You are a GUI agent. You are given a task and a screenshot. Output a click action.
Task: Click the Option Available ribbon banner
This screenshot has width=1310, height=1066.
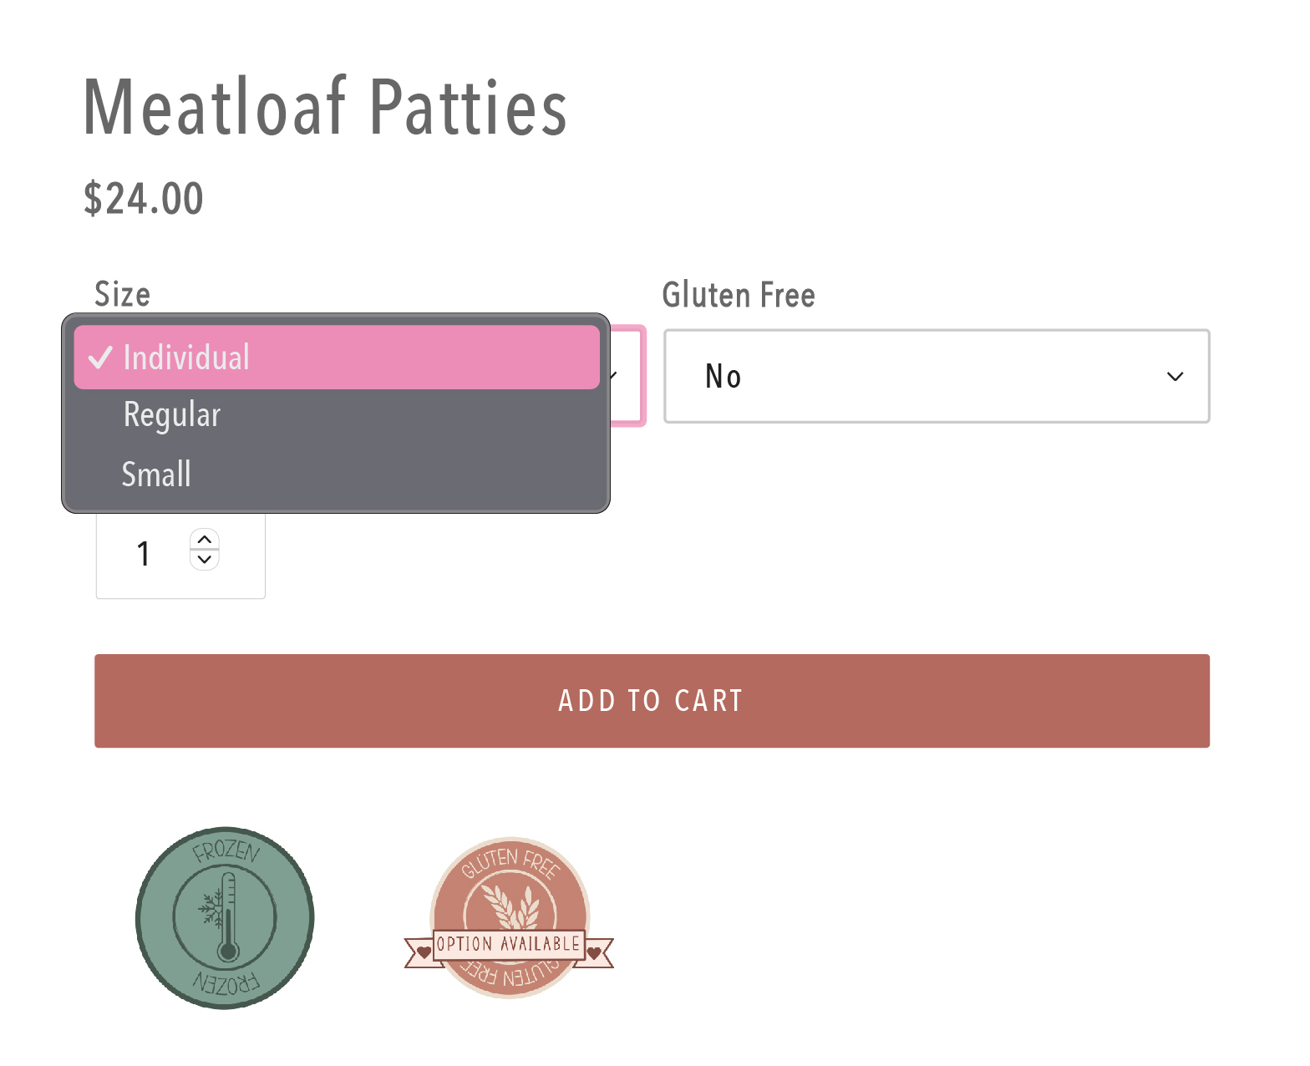coord(509,946)
